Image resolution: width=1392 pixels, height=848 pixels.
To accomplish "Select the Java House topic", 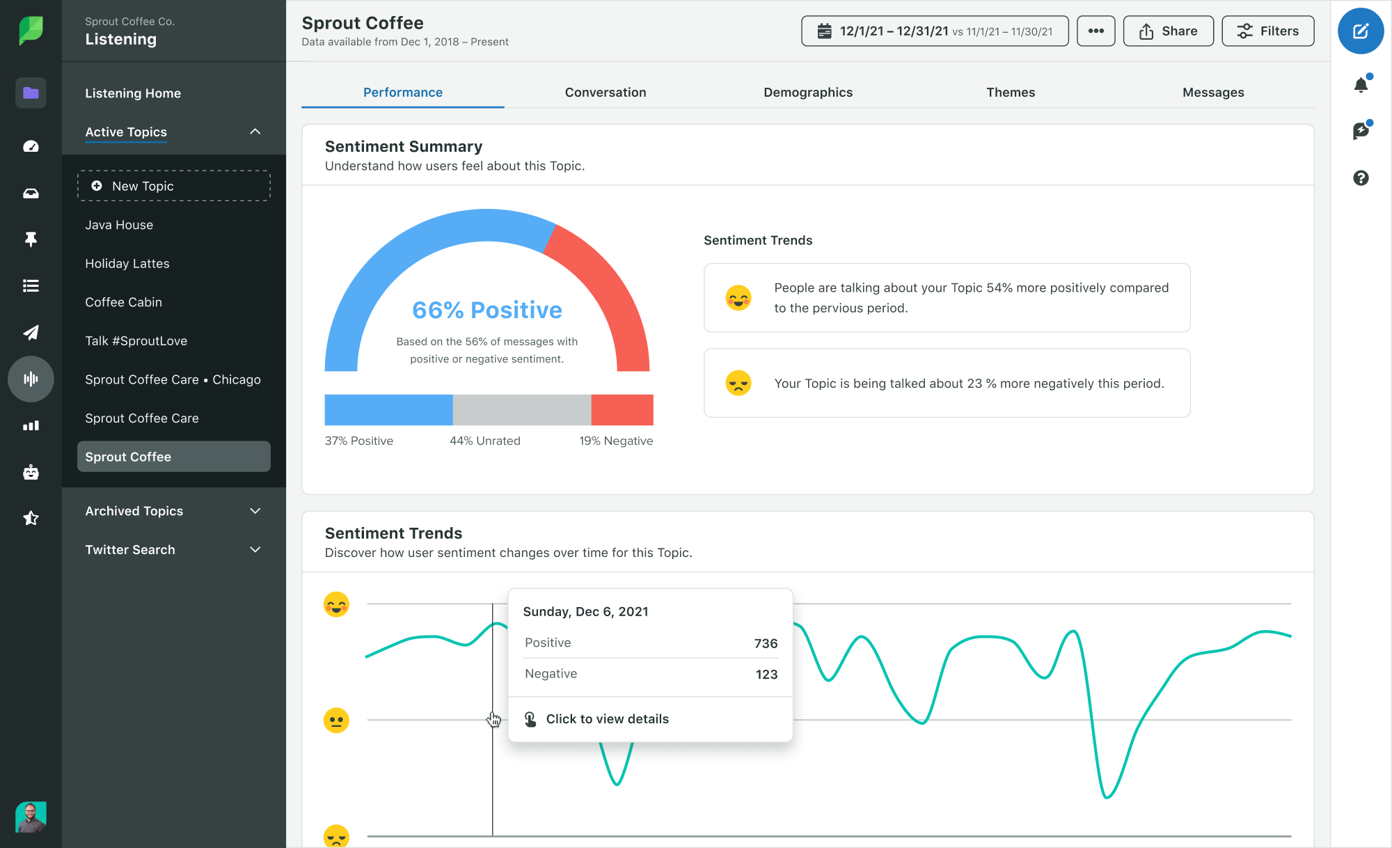I will tap(119, 225).
